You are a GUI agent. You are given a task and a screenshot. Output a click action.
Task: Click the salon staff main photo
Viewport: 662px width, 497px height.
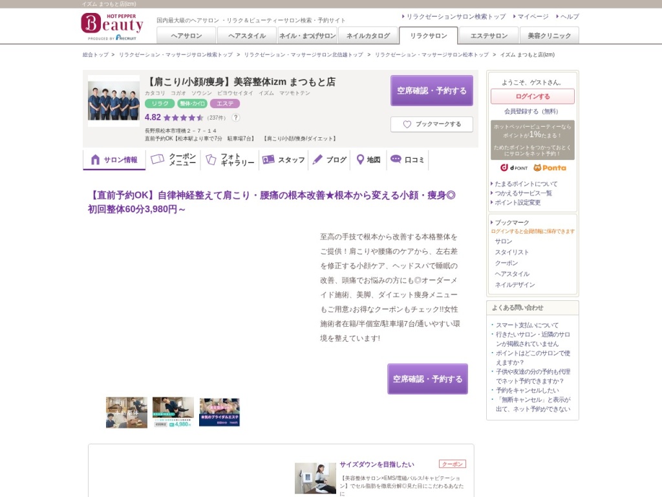tap(114, 101)
